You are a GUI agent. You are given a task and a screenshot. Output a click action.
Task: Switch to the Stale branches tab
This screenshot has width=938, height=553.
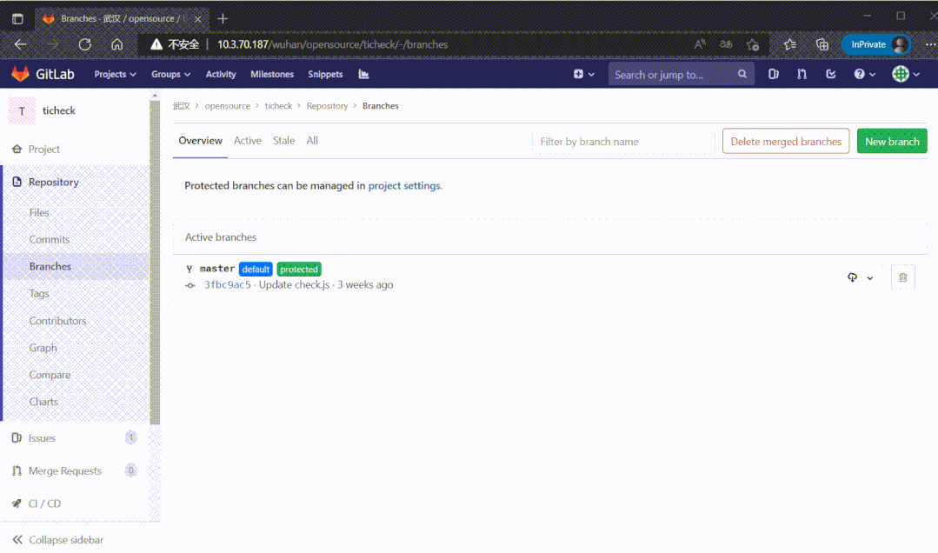(283, 141)
